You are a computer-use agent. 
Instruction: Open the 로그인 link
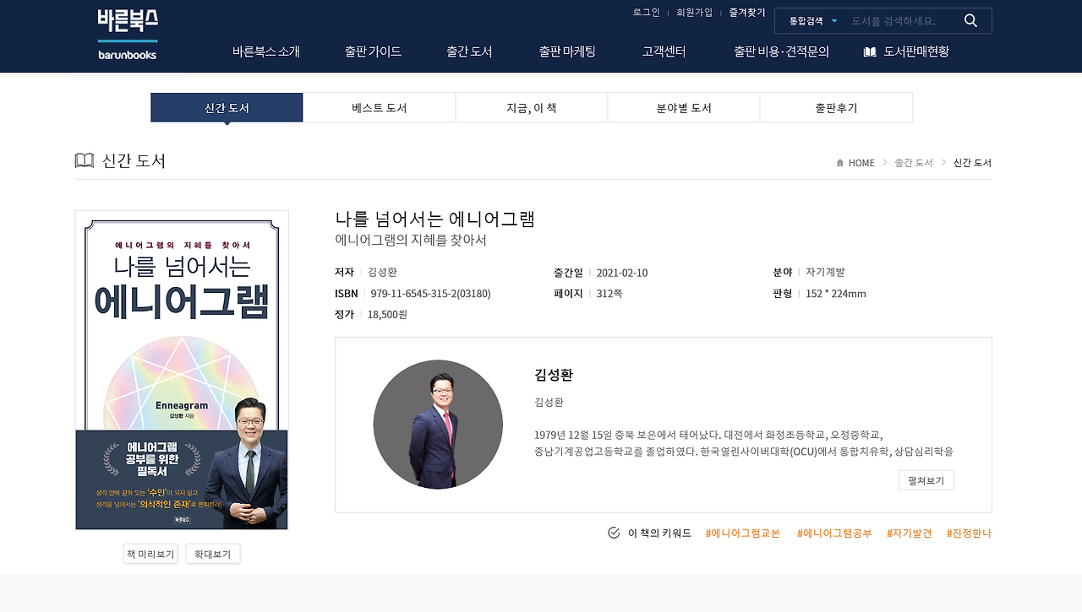(647, 13)
